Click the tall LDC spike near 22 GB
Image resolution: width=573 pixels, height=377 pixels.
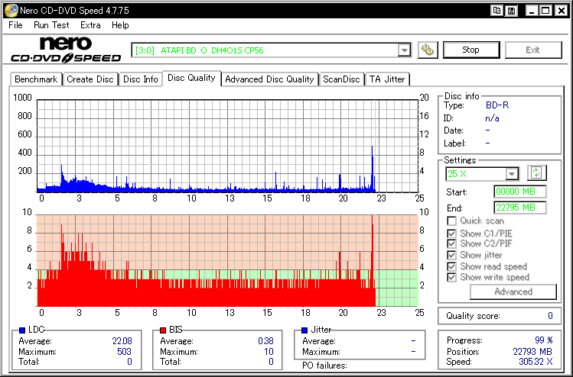pyautogui.click(x=373, y=168)
